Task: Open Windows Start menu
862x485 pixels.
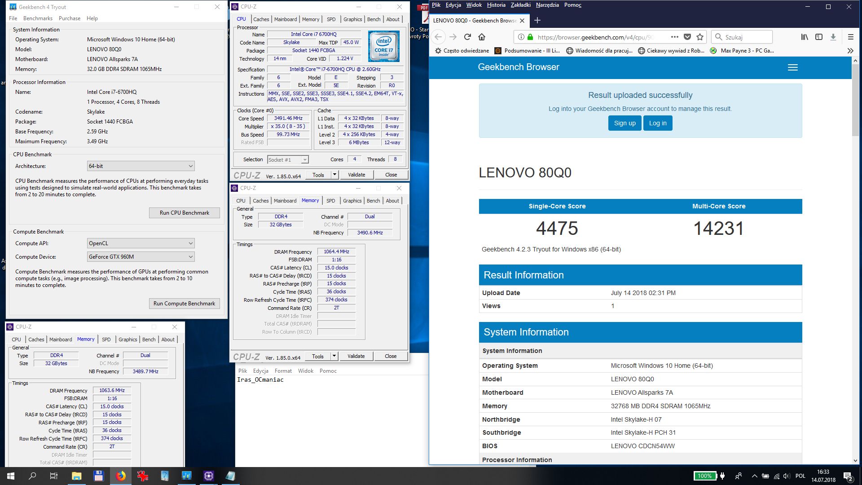Action: click(11, 476)
